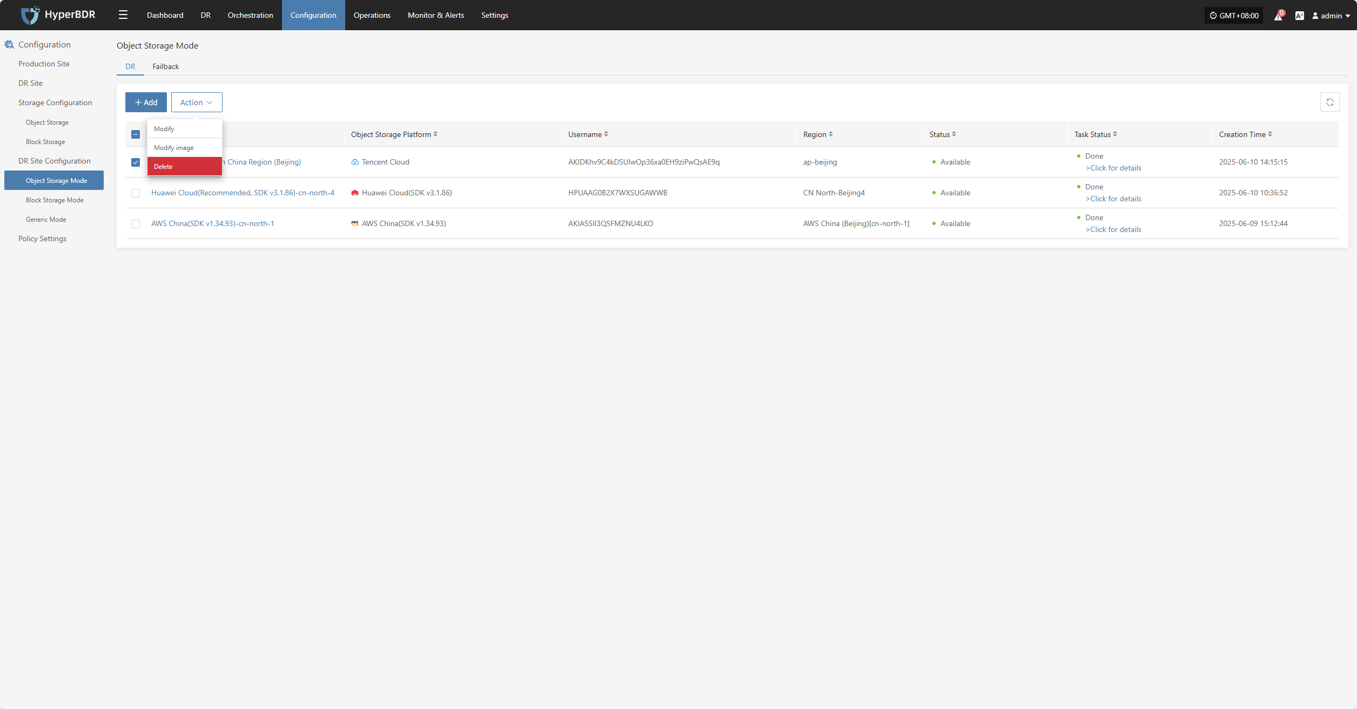Viewport: 1357px width, 709px height.
Task: Choose Modify image from the action menu
Action: tap(184, 147)
